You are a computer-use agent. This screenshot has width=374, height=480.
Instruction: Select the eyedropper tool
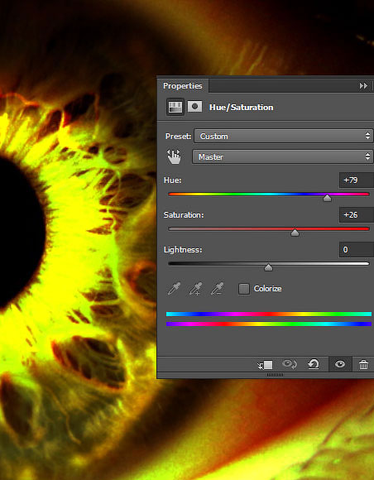point(174,288)
